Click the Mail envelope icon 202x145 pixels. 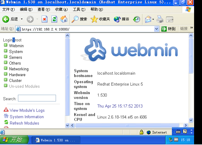[148, 19]
